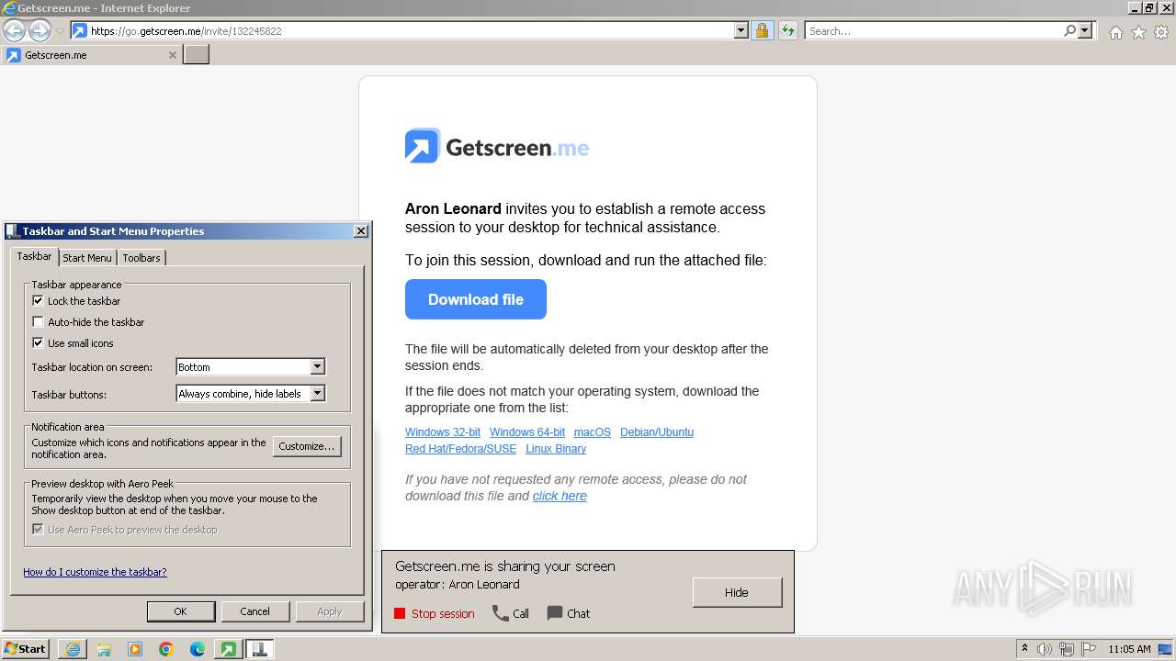Launch Google Chrome from taskbar
This screenshot has width=1176, height=661.
[x=166, y=649]
